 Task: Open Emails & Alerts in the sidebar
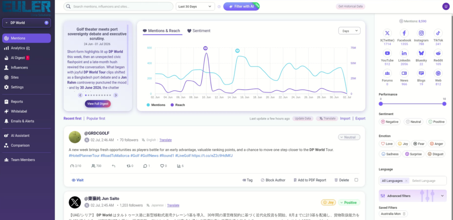click(x=27, y=121)
